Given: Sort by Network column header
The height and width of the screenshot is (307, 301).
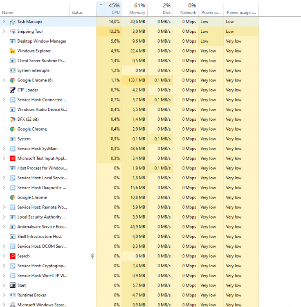Looking at the screenshot, I should click(x=186, y=9).
